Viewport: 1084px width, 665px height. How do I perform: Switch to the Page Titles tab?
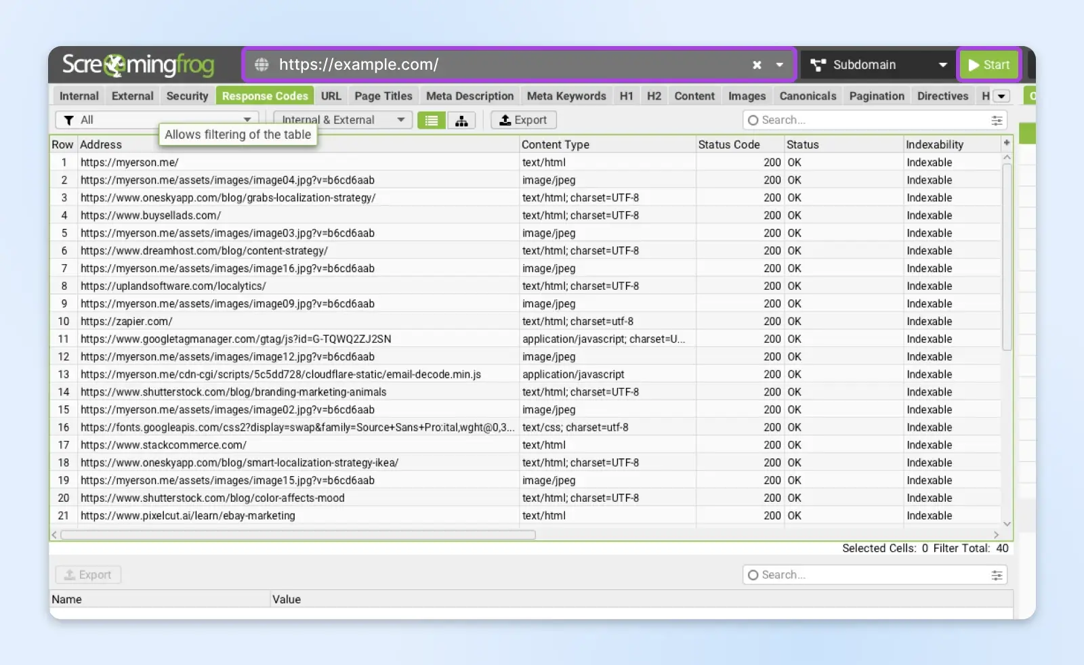click(383, 96)
